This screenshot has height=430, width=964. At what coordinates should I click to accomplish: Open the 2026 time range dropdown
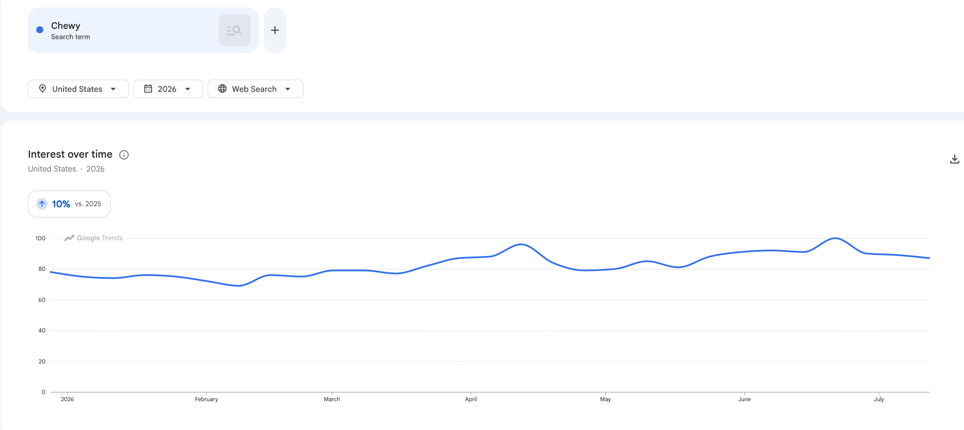tap(168, 89)
